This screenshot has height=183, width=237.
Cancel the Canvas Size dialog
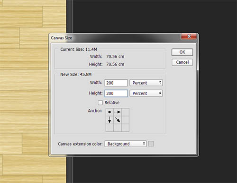point(182,62)
